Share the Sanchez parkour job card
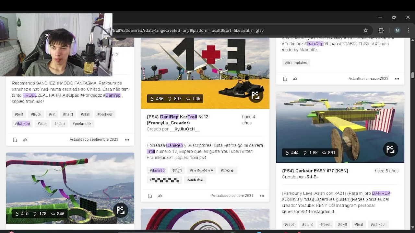 [x=25, y=140]
